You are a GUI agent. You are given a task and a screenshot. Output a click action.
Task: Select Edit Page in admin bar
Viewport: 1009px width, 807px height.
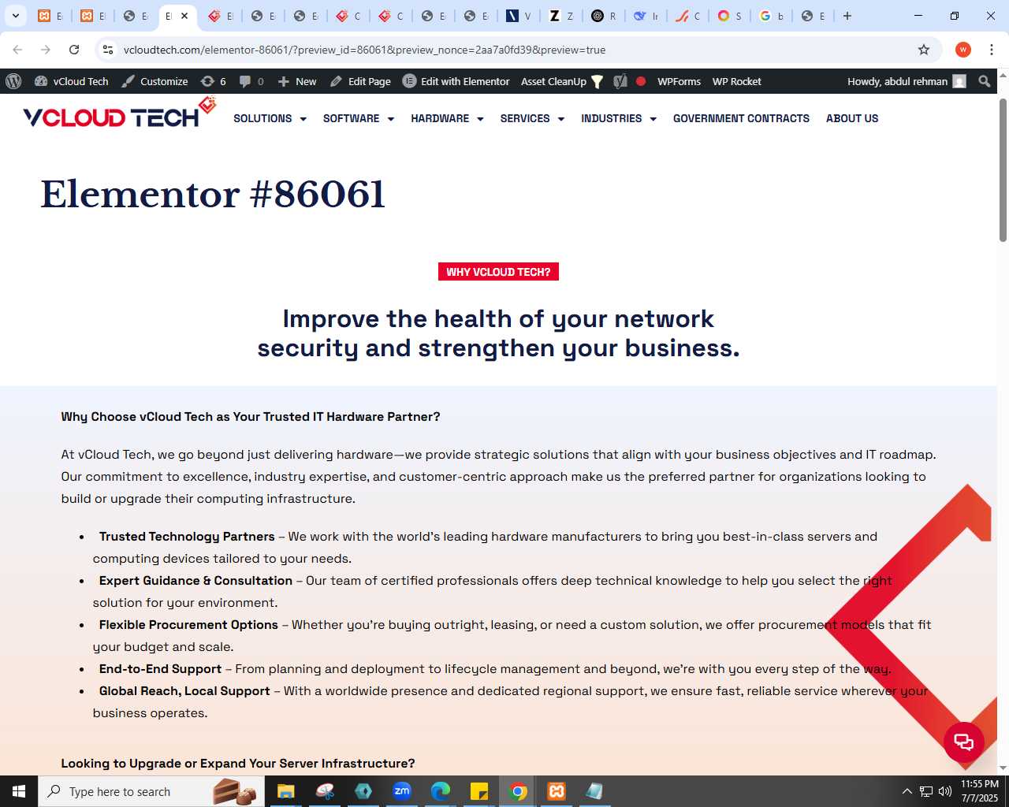coord(360,81)
